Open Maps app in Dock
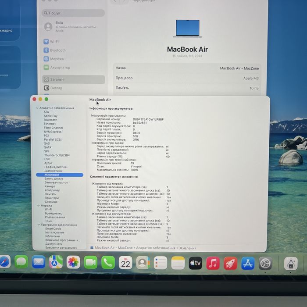The width and height of the screenshot is (307, 307). click(56, 262)
